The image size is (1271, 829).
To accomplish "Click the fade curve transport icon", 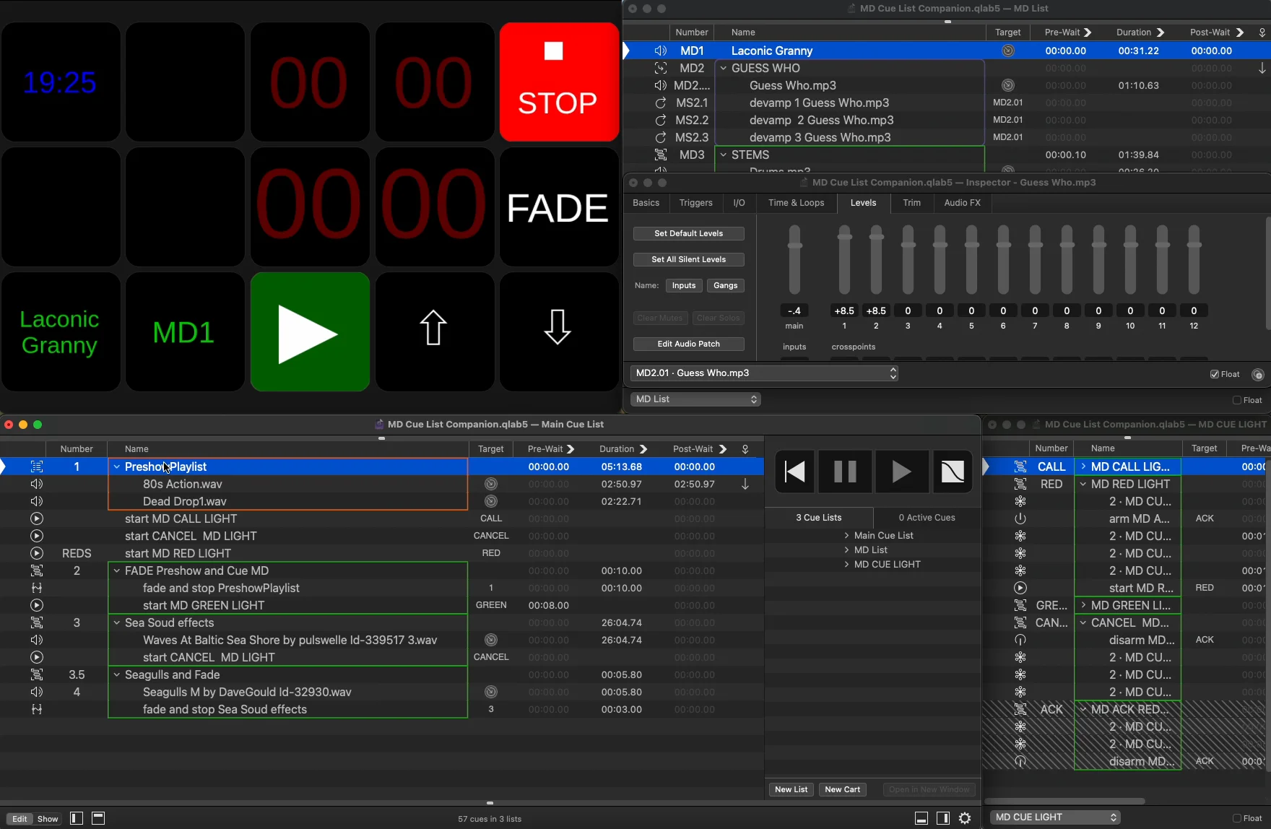I will click(953, 472).
